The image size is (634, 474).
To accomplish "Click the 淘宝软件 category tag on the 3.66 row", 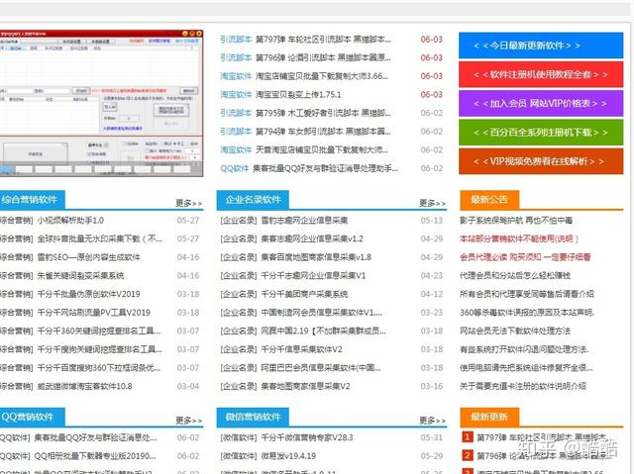I will click(x=236, y=76).
